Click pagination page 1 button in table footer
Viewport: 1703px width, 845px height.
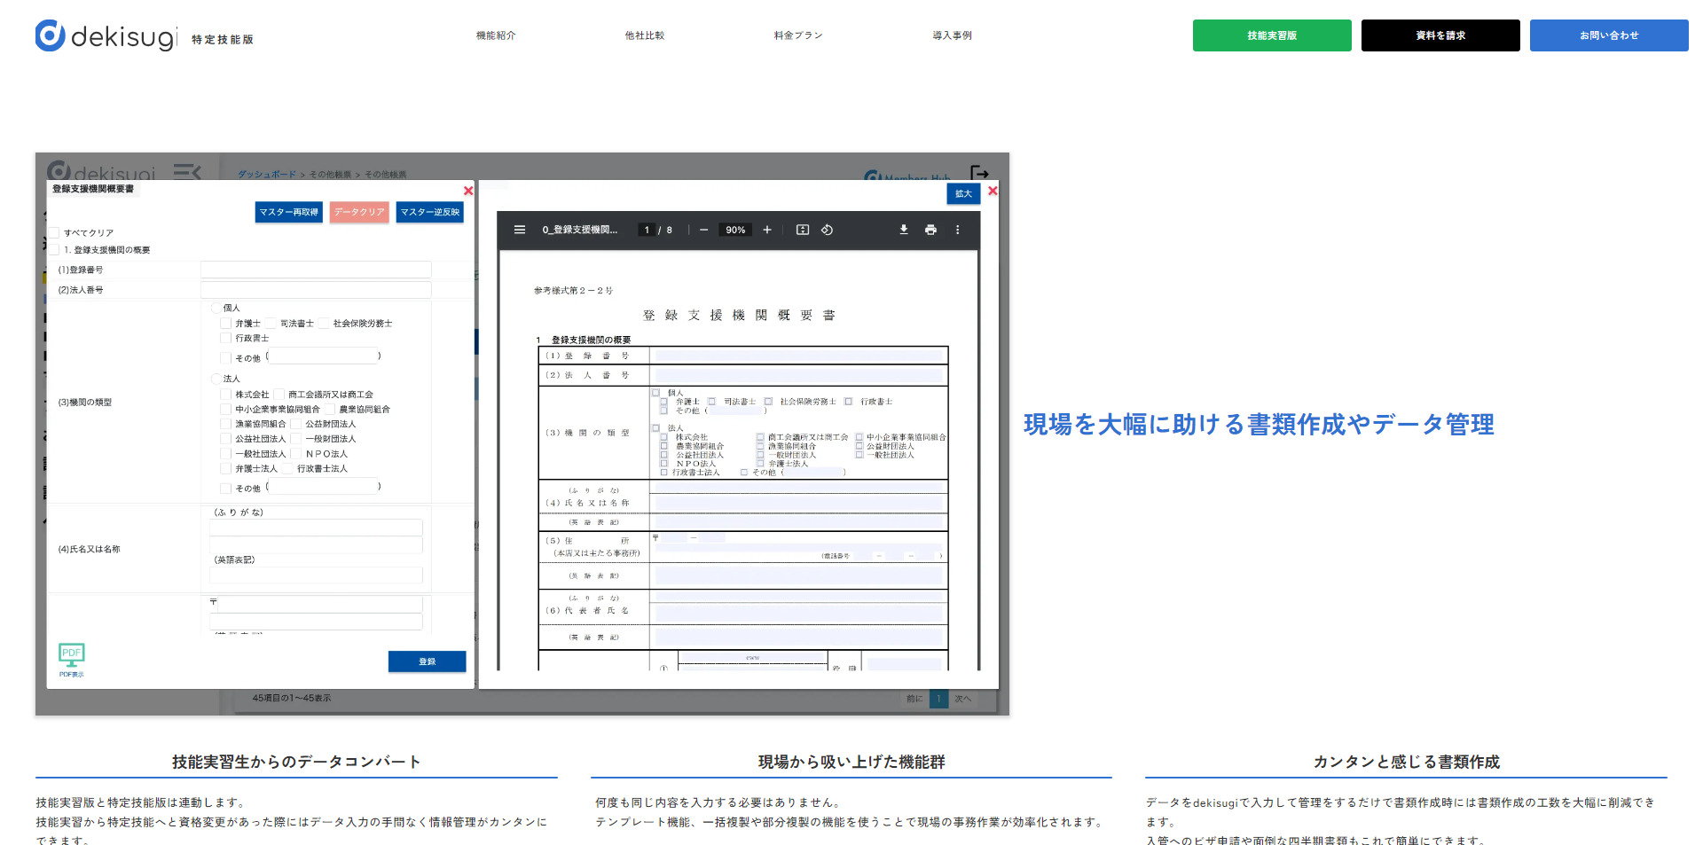(x=938, y=699)
